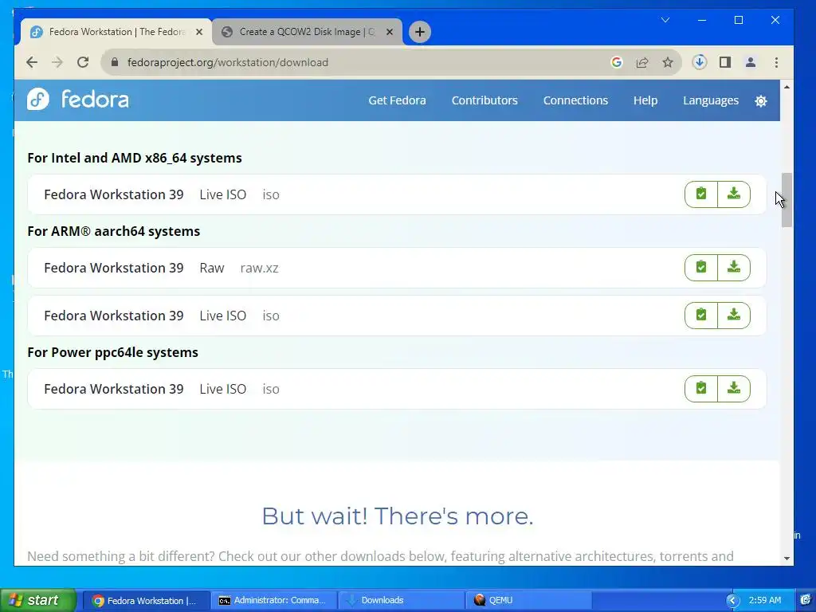
Task: Open the Chrome three-dot menu
Action: (x=776, y=62)
